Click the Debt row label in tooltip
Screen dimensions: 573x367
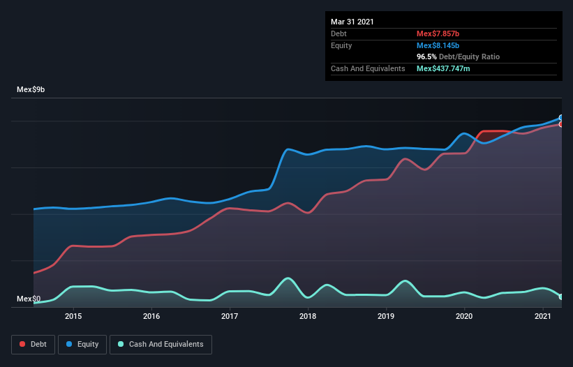(338, 33)
